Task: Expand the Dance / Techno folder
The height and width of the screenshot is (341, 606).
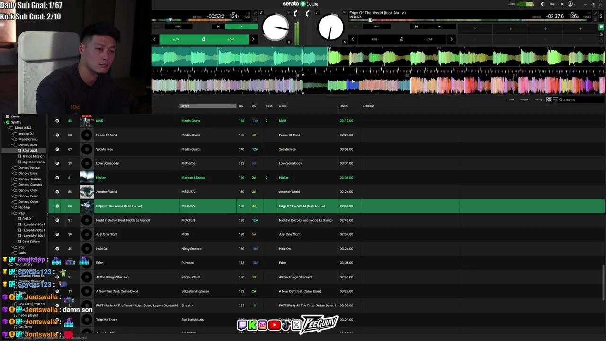Action: 11,179
